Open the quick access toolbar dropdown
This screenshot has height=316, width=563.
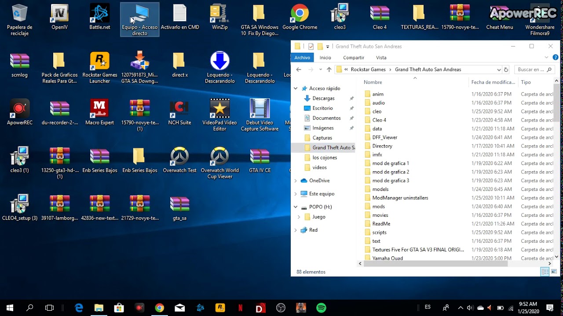tap(328, 47)
